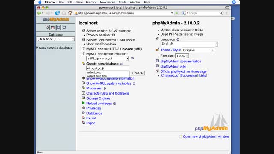Click the Privileges users icon
274x154 pixels.
click(83, 108)
